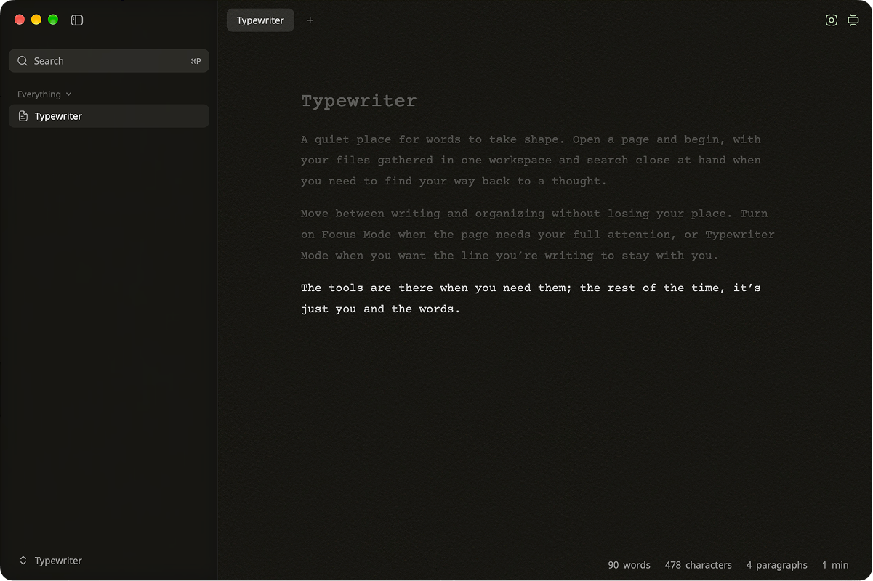Screen dimensions: 873x581
Task: Close the window with the red button
Action: coord(20,20)
